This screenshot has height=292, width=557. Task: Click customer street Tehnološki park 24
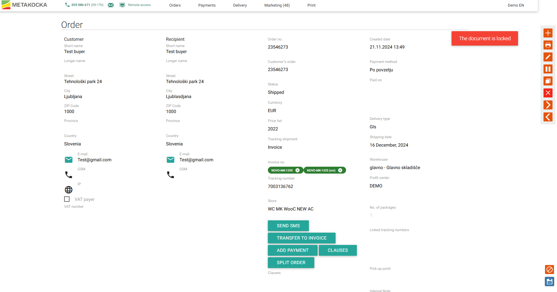pos(83,82)
